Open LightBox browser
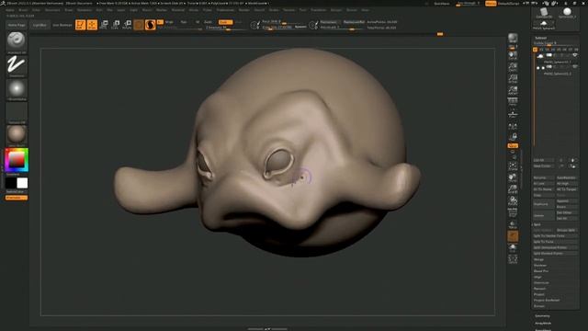588x331 pixels. 40,25
